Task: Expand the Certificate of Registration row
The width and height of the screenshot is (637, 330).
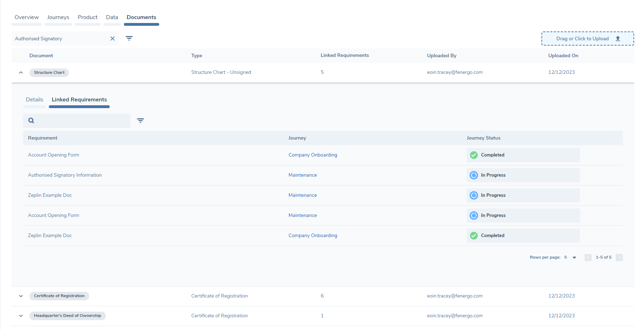Action: point(21,296)
